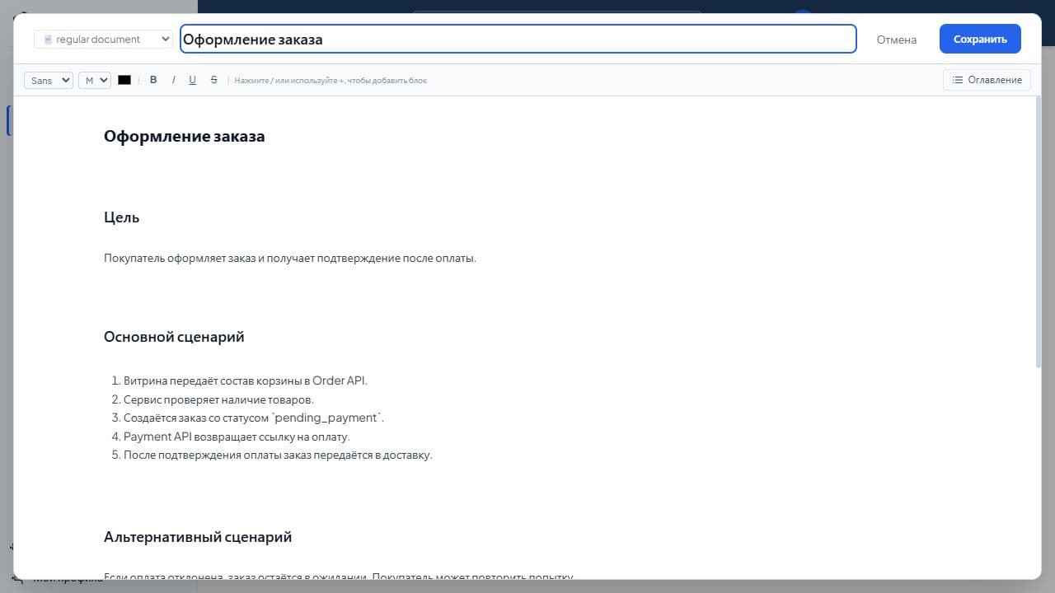Apply strikethrough with the S toolbar icon
1055x593 pixels.
pyautogui.click(x=214, y=80)
